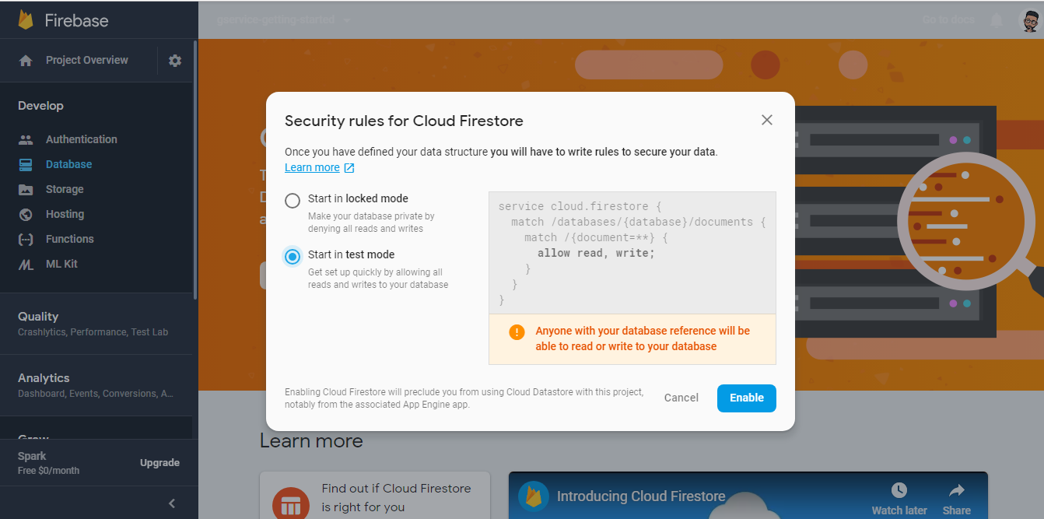Go to Project Overview
The height and width of the screenshot is (519, 1044).
(86, 60)
